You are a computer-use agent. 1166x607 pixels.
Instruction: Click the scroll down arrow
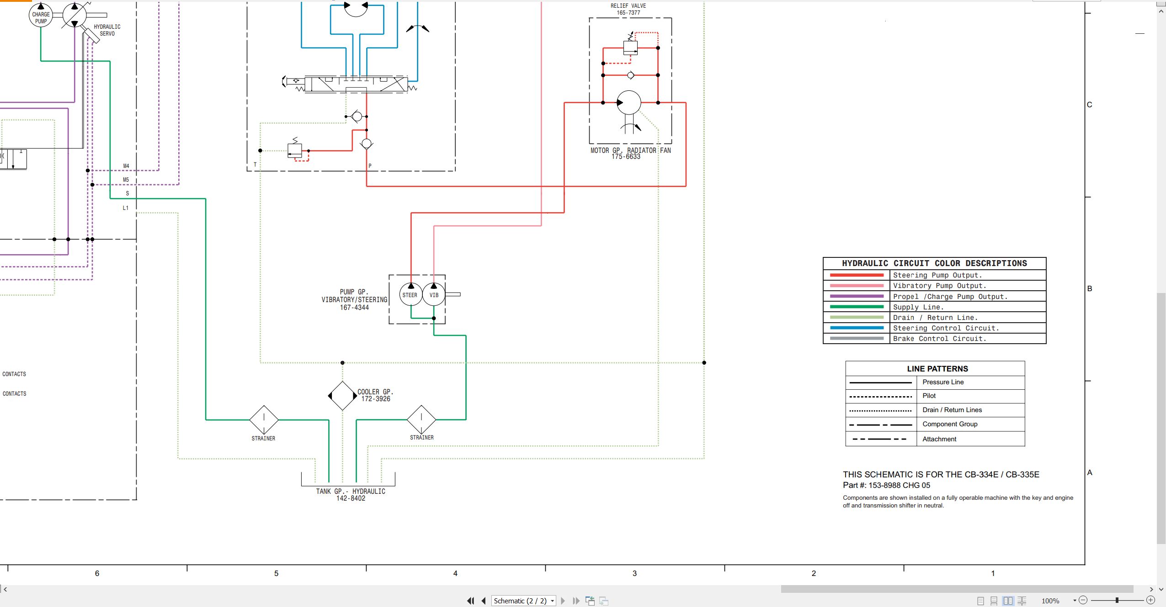[x=1161, y=589]
